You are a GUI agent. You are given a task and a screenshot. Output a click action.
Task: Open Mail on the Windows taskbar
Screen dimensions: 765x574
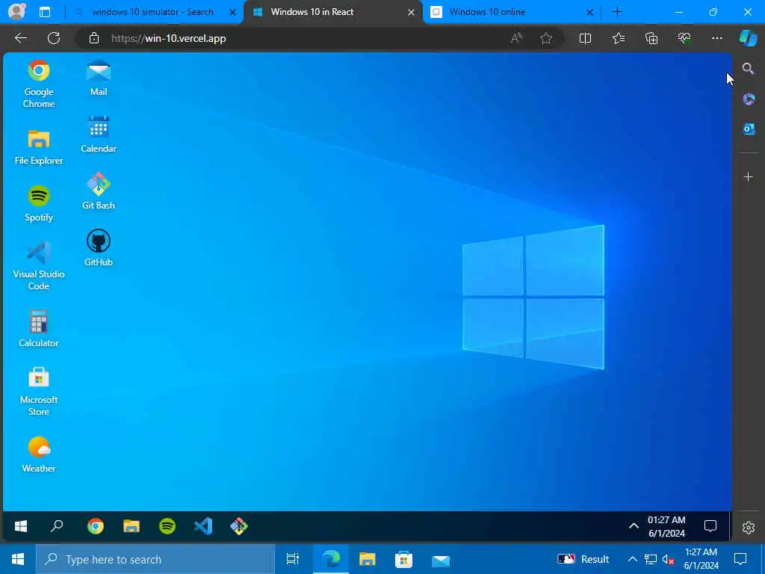[441, 559]
